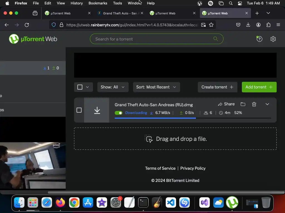
Task: Click the site padlock icon
Action: pyautogui.click(x=62, y=25)
